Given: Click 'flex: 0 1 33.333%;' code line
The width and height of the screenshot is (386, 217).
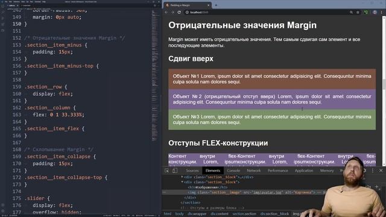Looking at the screenshot, I should (x=59, y=115).
